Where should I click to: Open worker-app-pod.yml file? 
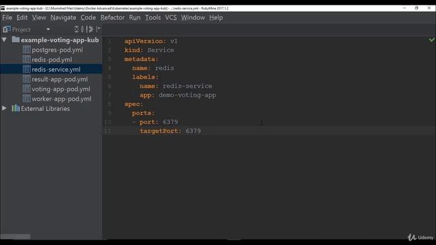(x=61, y=99)
